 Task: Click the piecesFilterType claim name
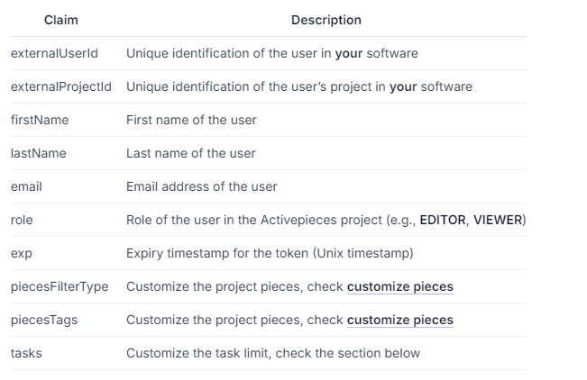(60, 286)
